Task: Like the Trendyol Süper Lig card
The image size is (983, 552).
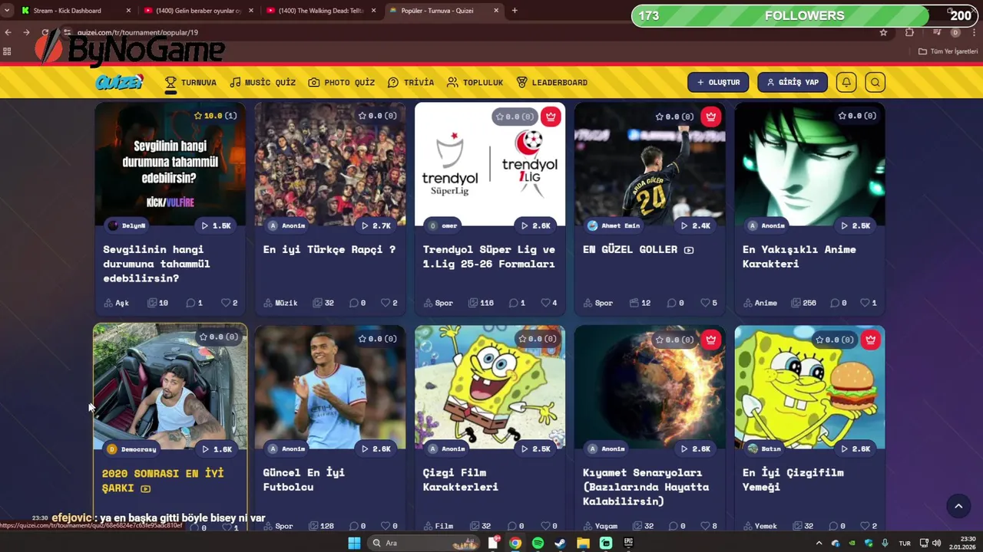Action: [545, 303]
